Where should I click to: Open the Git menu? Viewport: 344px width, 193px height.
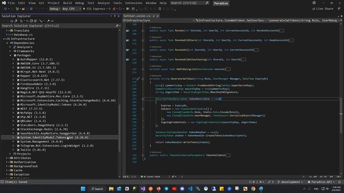tap(41, 3)
